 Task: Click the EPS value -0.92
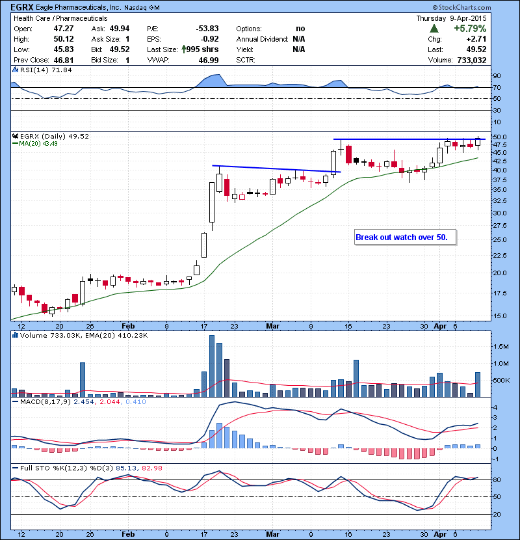tap(209, 39)
